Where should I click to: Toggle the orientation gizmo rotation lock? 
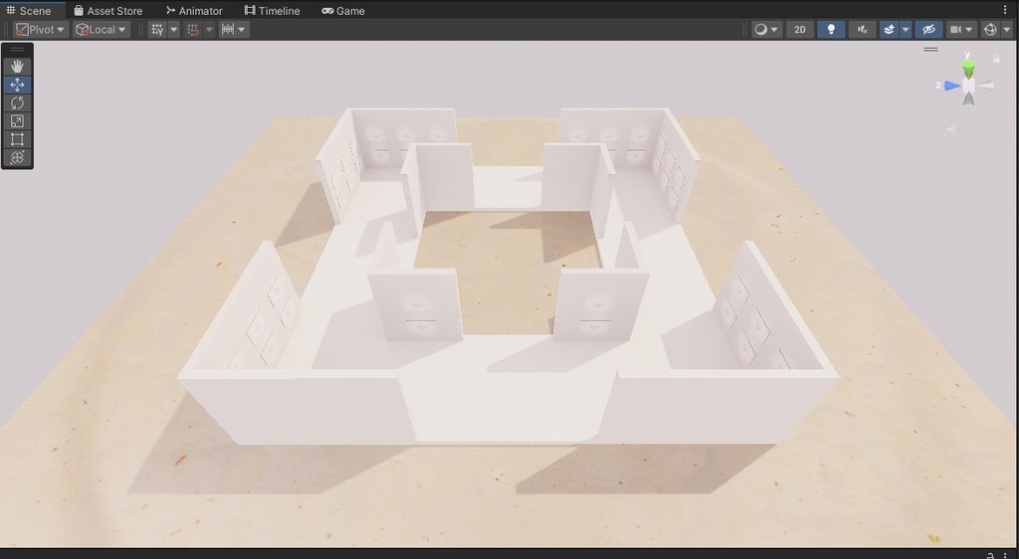[x=996, y=59]
